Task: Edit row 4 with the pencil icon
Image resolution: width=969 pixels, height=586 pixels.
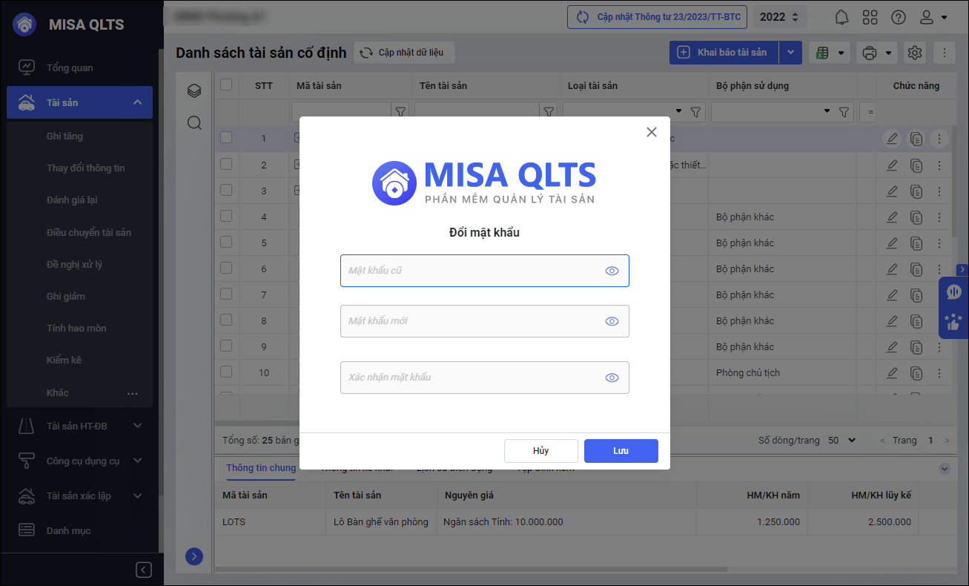Action: coord(892,217)
